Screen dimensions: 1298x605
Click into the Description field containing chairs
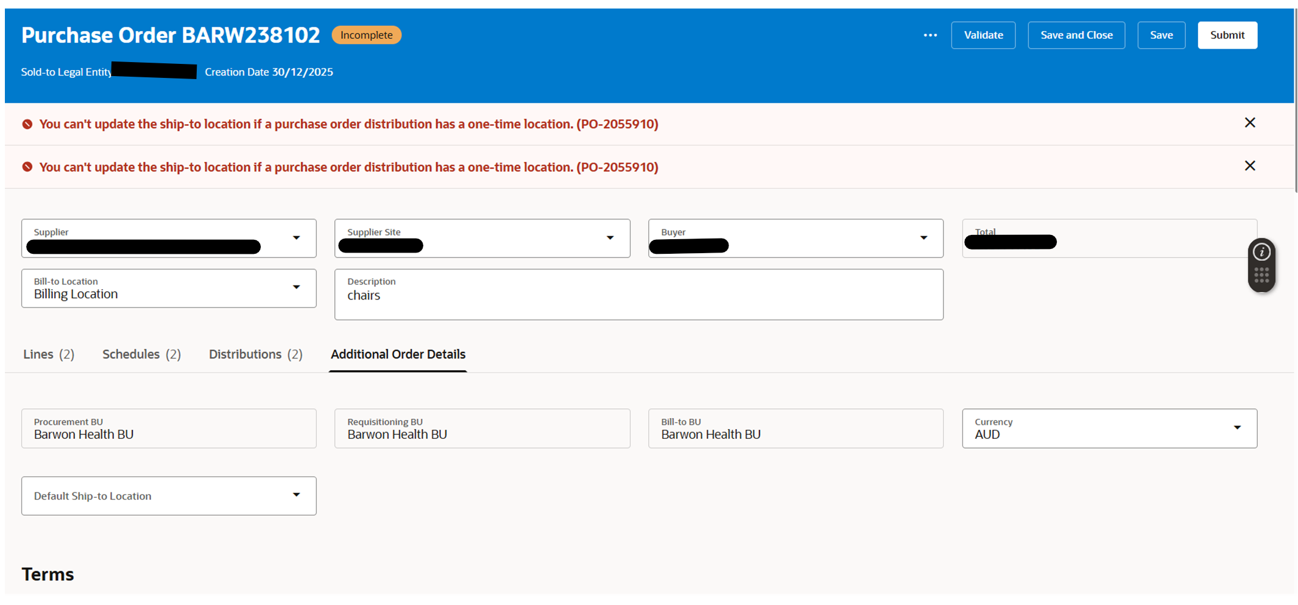tap(638, 295)
